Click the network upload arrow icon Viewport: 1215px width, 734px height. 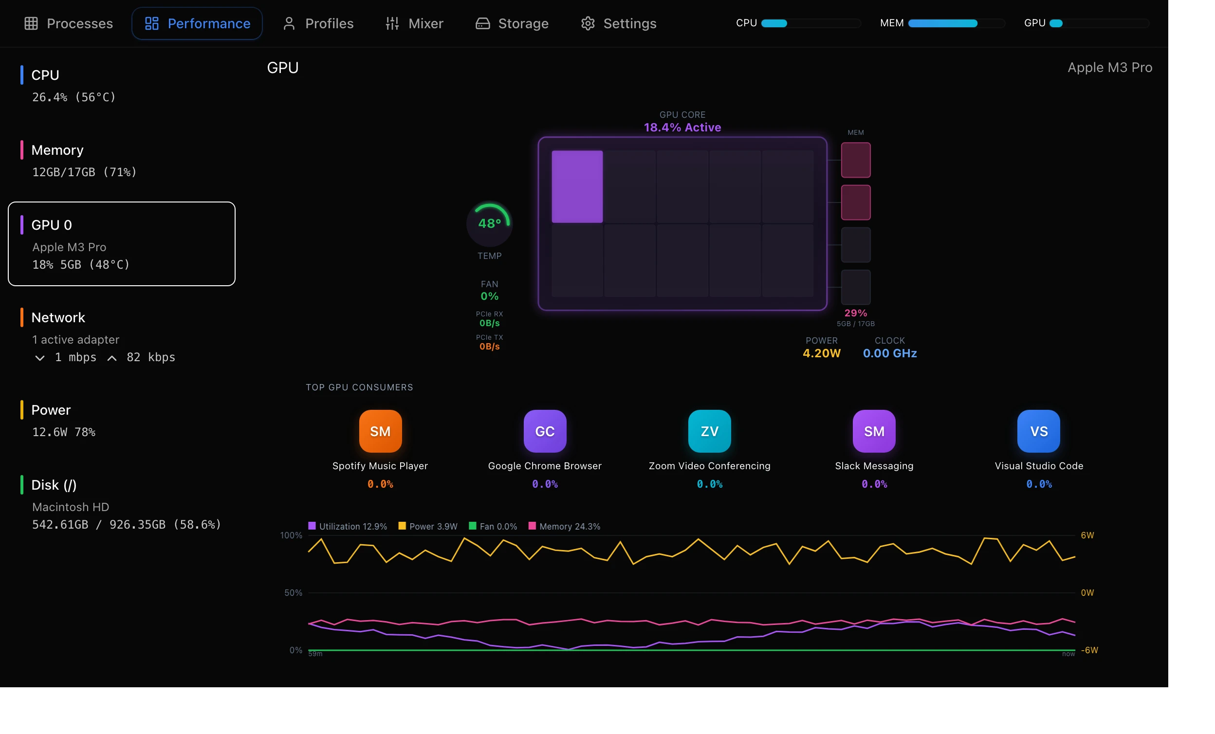112,358
